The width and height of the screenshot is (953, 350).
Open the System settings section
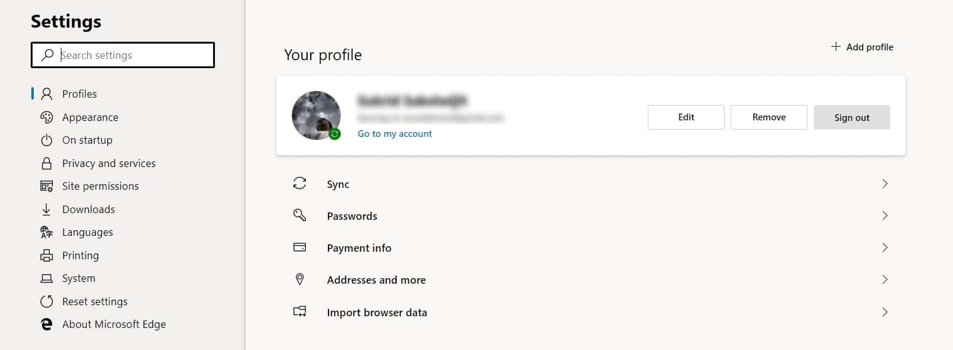[x=79, y=278]
